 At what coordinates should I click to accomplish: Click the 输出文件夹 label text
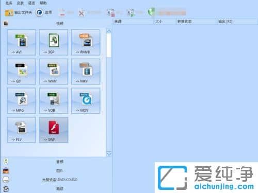pyautogui.click(x=23, y=12)
